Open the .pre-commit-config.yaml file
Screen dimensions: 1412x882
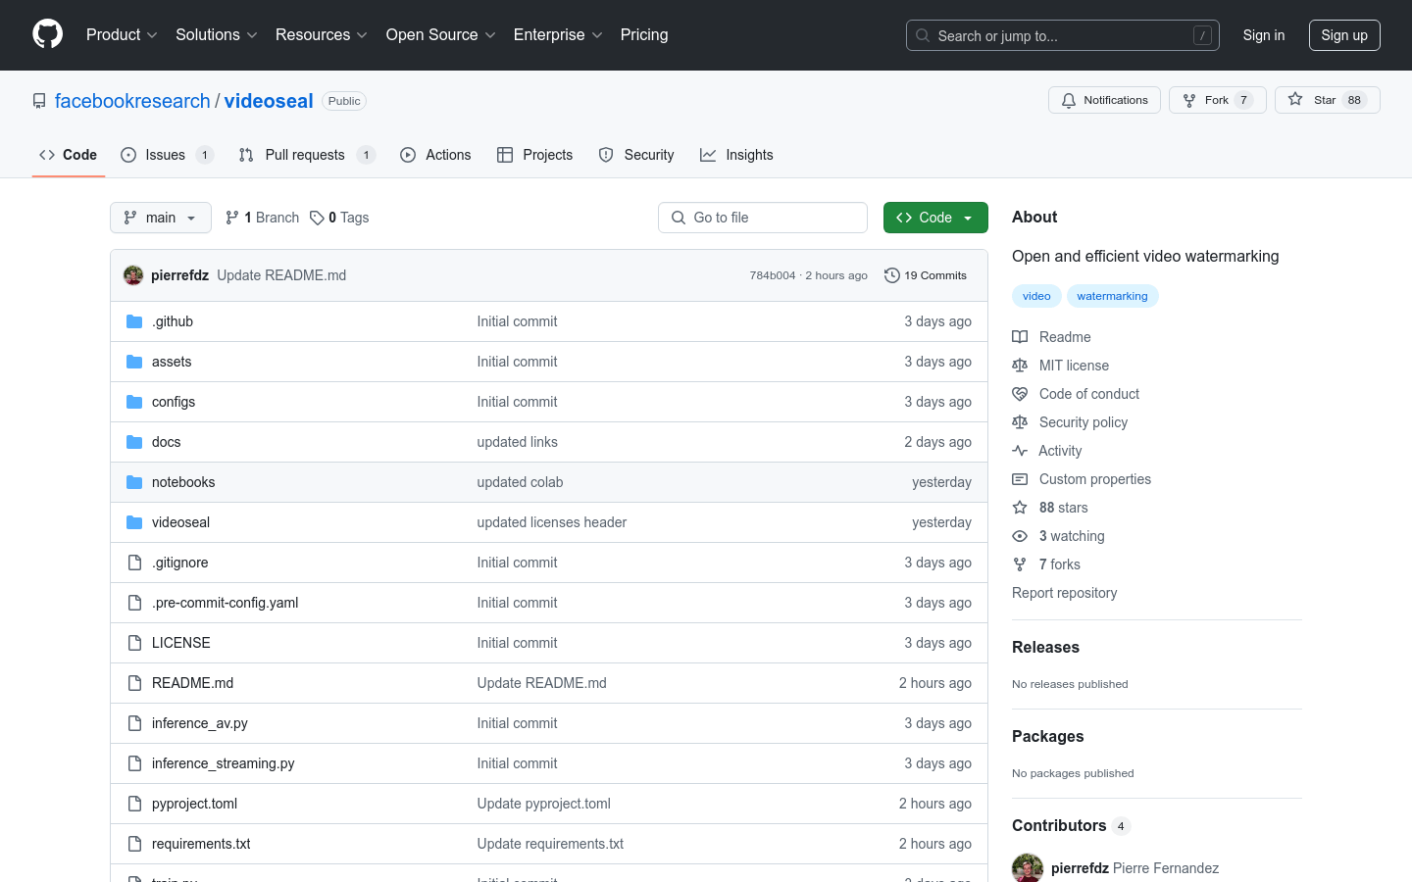[x=226, y=603]
